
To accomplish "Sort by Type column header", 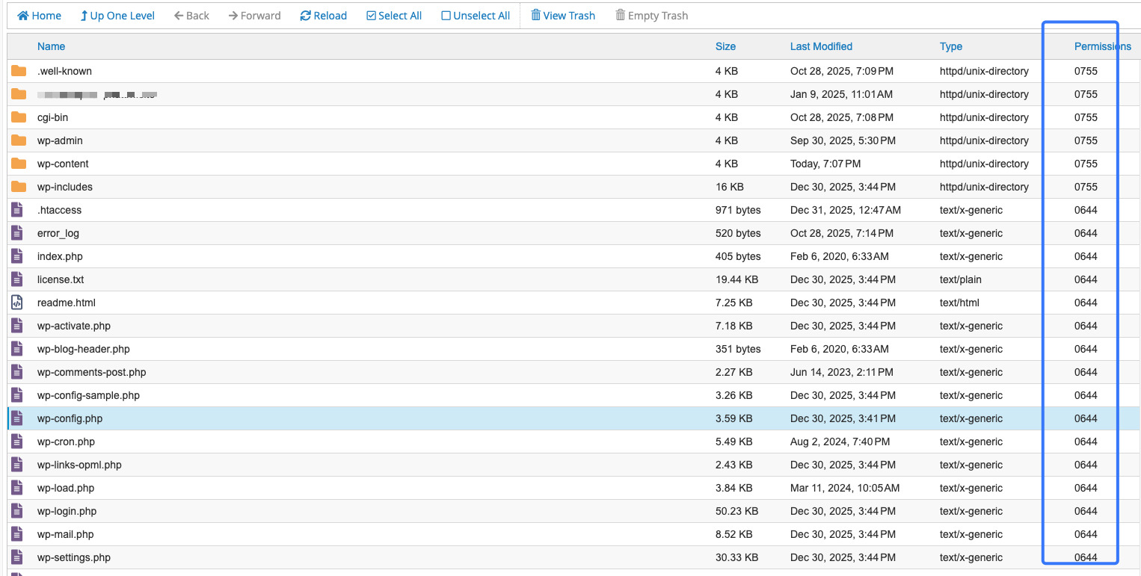I will [950, 46].
